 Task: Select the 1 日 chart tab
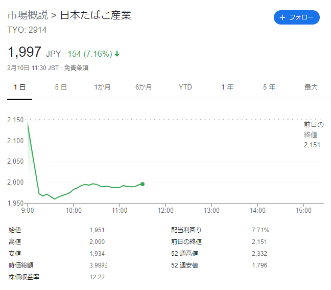[x=19, y=87]
